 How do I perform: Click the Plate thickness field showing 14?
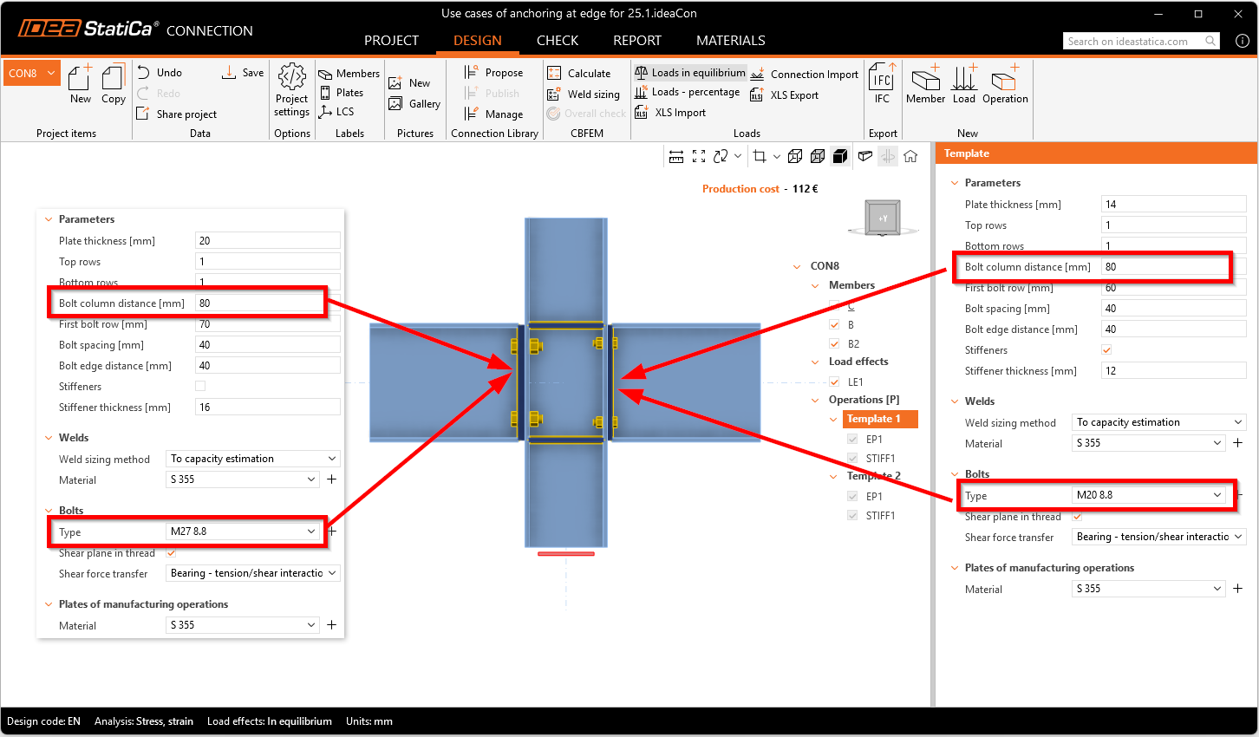1172,205
